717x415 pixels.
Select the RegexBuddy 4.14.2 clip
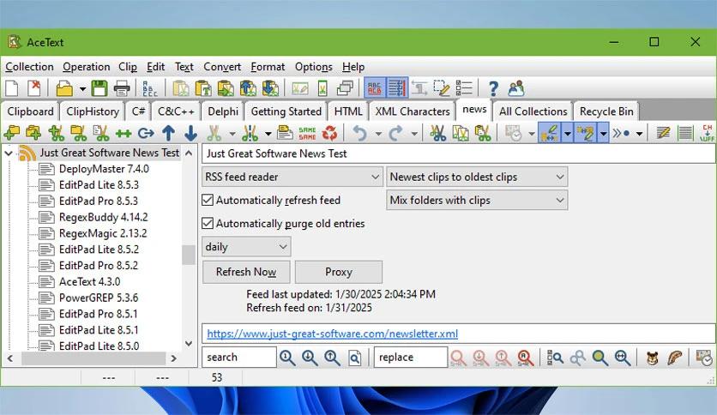click(103, 217)
